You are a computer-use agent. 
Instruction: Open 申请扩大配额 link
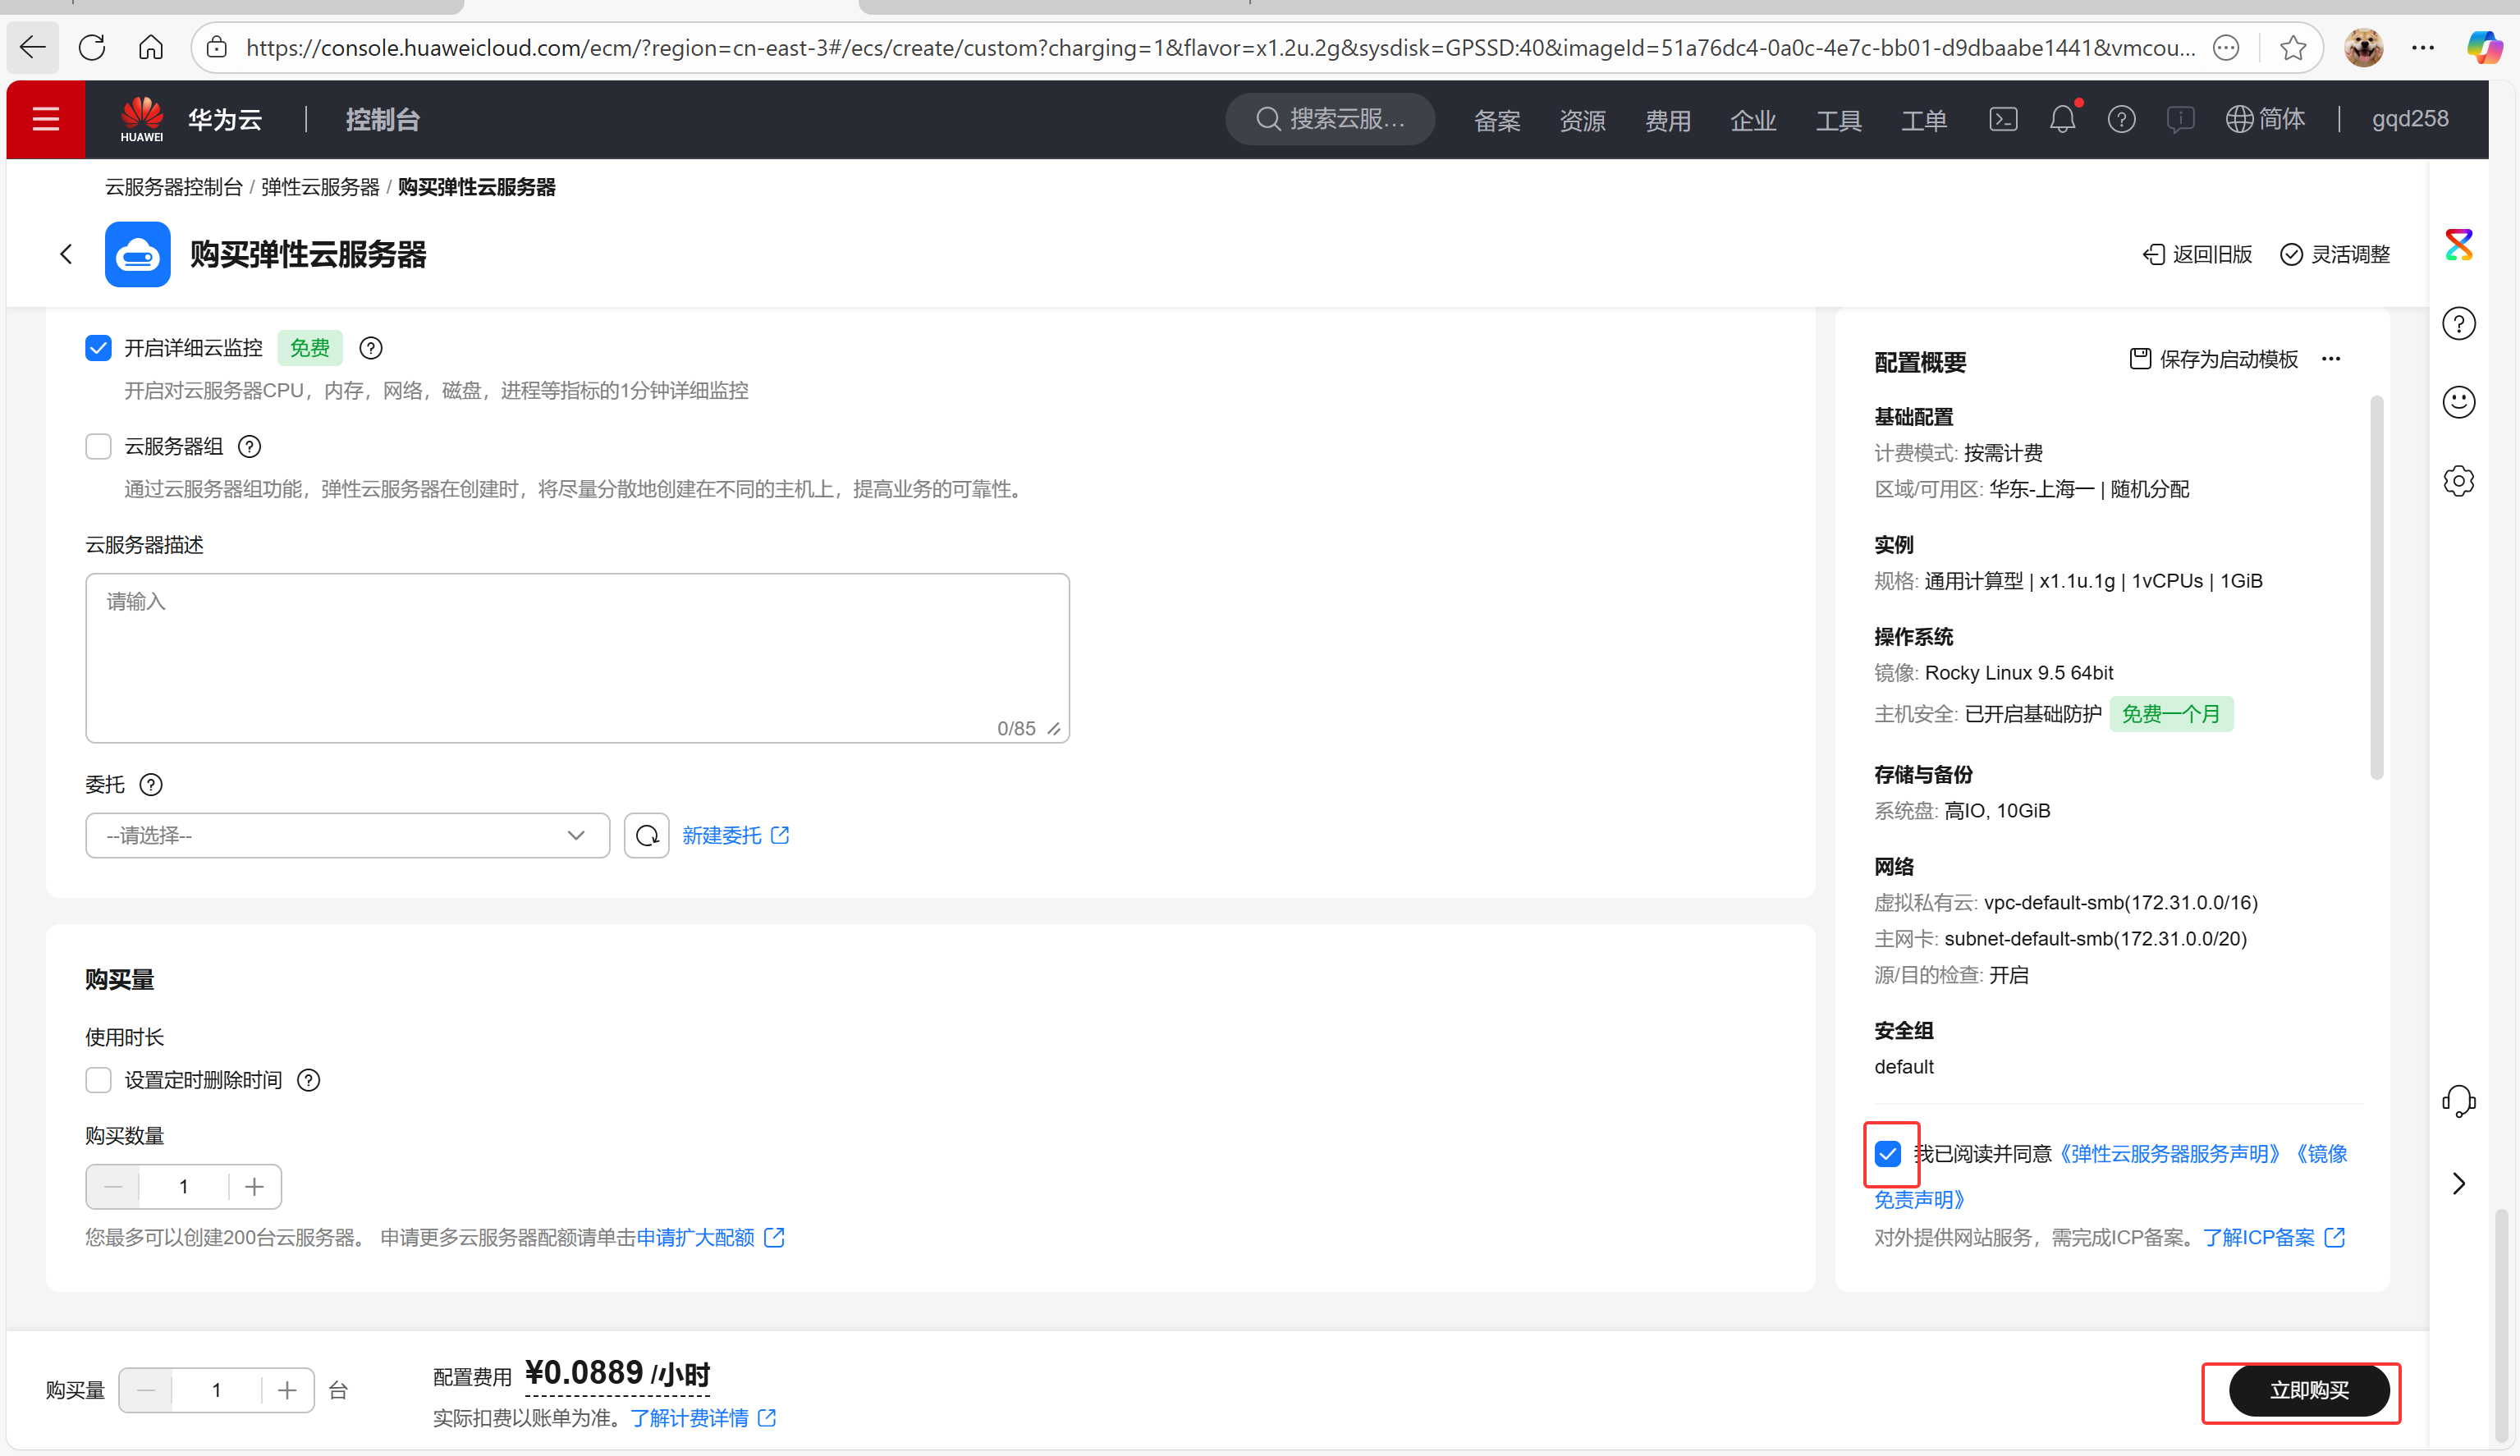pyautogui.click(x=710, y=1237)
